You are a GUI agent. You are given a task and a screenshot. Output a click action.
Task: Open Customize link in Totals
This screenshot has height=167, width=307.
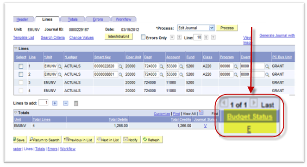162,113
